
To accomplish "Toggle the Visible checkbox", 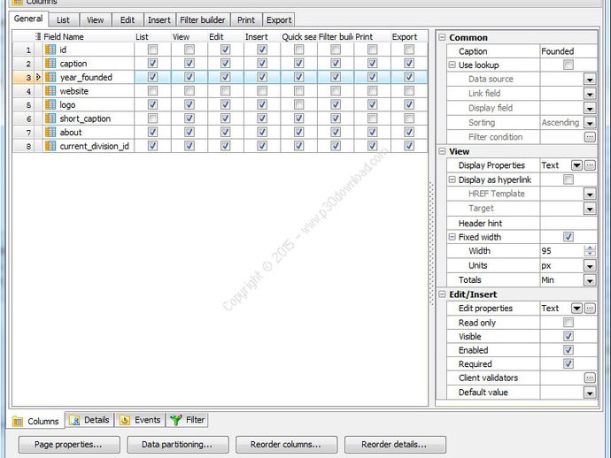I will click(568, 336).
